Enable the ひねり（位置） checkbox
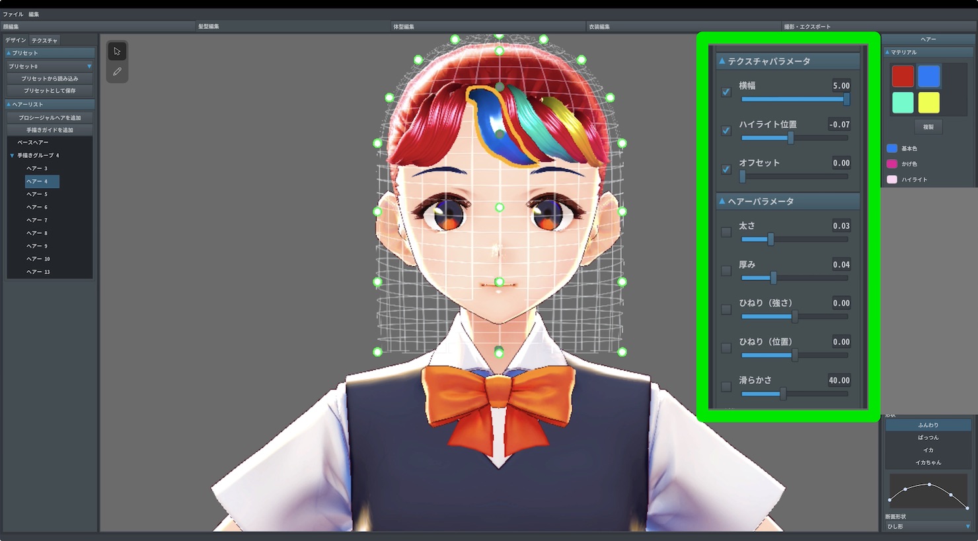Image resolution: width=978 pixels, height=541 pixels. (726, 347)
